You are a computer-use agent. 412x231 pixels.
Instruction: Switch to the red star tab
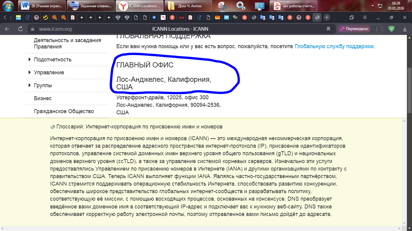181,17
